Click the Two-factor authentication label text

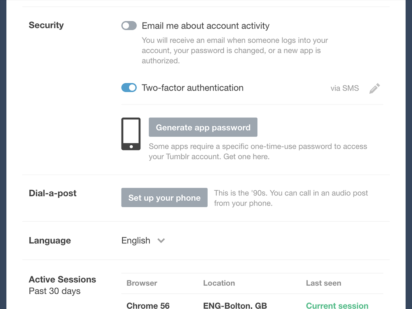tap(192, 88)
